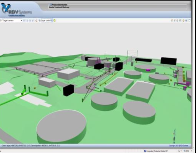The image size is (196, 153).
Task: Open the copyright RDV Systems link
Action: (x=180, y=145)
